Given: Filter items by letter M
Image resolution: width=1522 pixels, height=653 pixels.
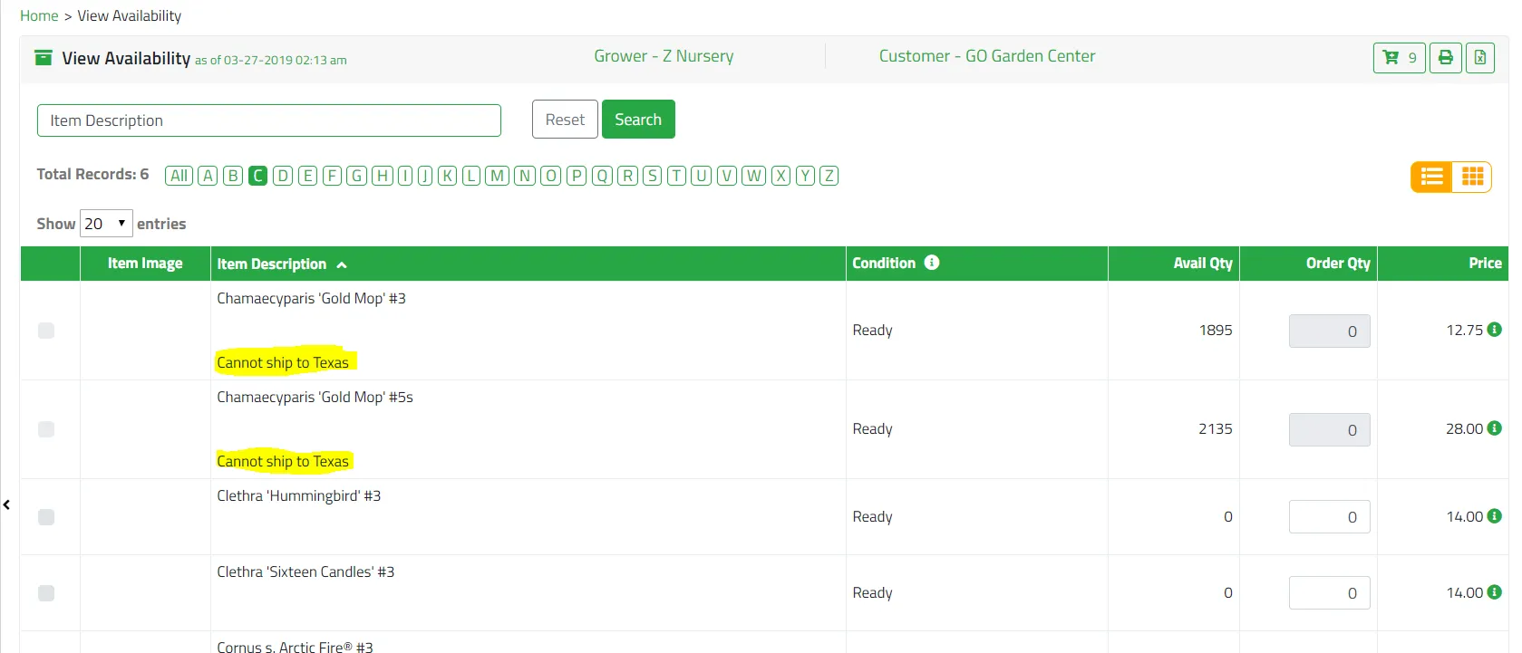Looking at the screenshot, I should click(x=497, y=176).
